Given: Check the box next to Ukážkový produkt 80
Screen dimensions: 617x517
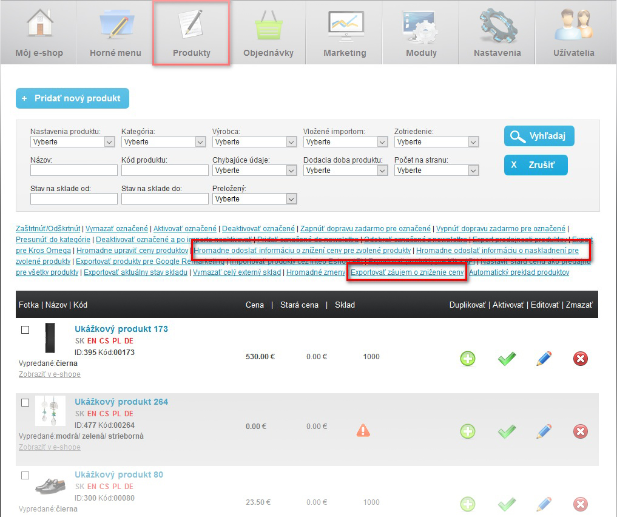Looking at the screenshot, I should click(25, 476).
